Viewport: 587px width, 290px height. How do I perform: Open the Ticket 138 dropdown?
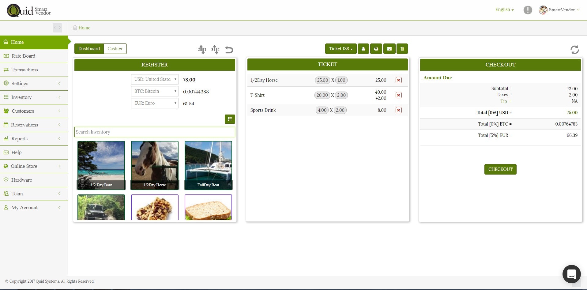pos(341,49)
